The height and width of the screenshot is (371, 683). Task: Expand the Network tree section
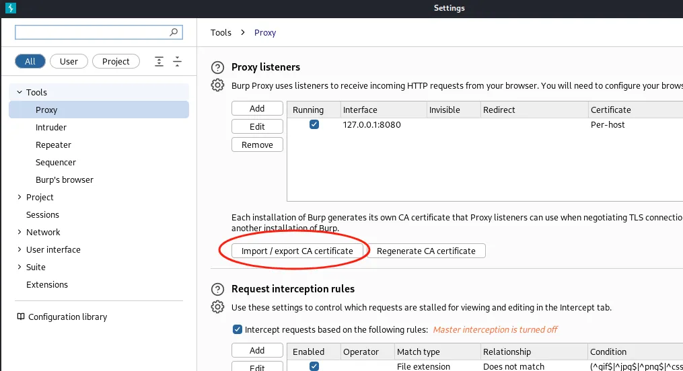[18, 232]
